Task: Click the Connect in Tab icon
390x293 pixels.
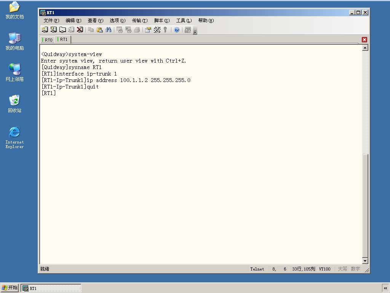Action: (x=62, y=30)
